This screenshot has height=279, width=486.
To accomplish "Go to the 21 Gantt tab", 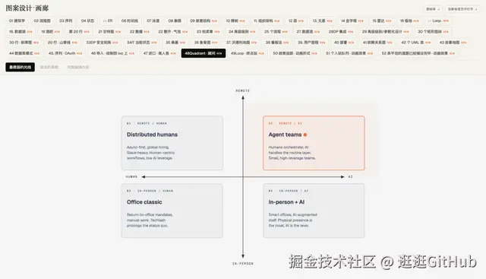I will pos(109,32).
